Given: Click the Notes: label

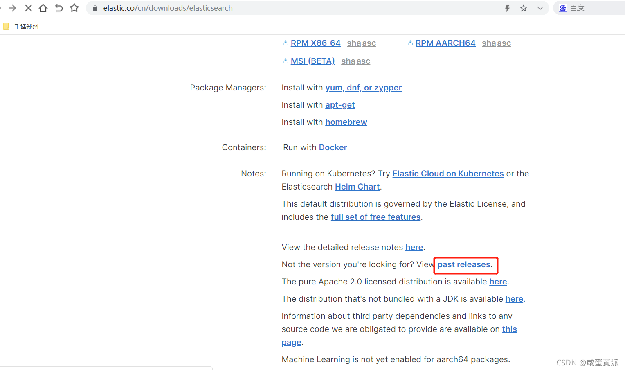Looking at the screenshot, I should (253, 174).
